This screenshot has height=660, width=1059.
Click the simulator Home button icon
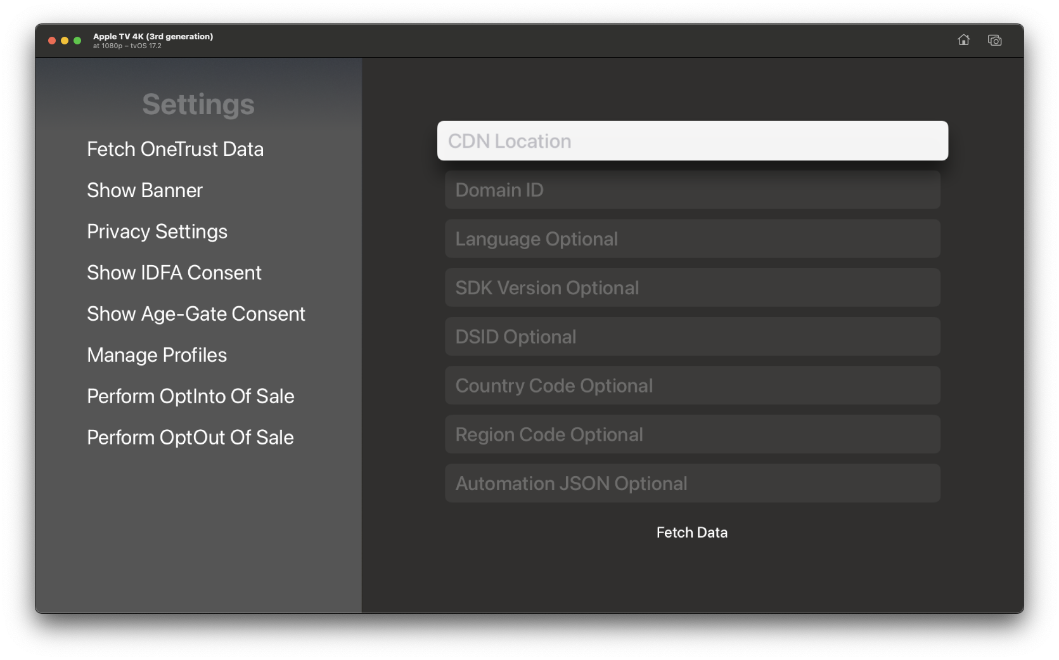(963, 40)
